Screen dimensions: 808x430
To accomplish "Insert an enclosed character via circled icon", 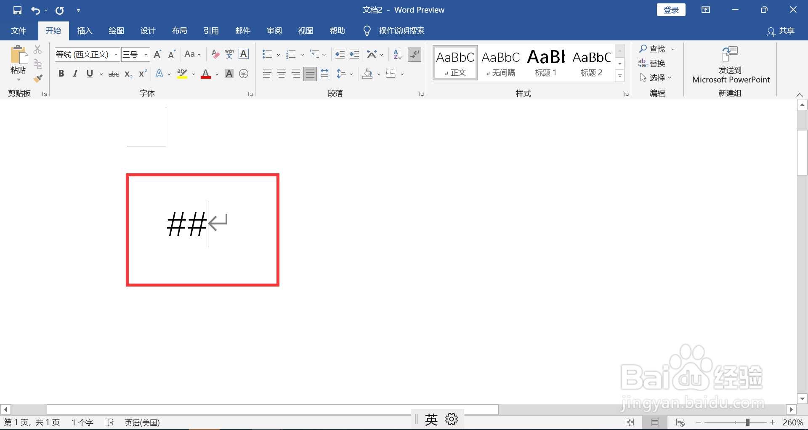I will [244, 74].
